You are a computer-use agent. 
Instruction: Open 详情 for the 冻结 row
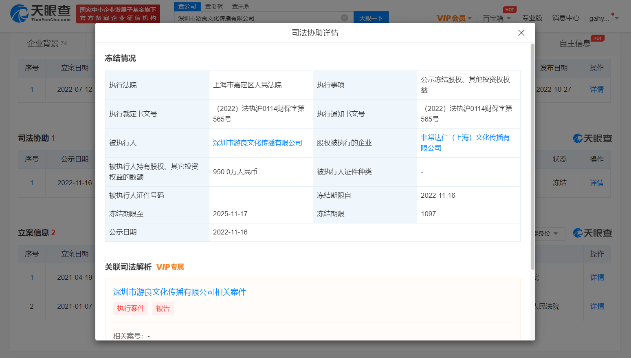(597, 183)
